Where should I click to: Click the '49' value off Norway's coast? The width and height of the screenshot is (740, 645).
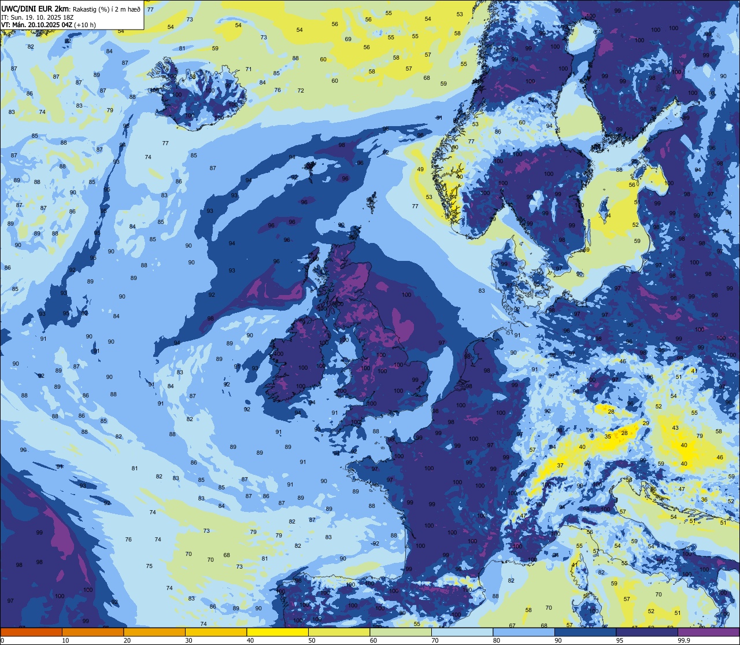click(420, 169)
